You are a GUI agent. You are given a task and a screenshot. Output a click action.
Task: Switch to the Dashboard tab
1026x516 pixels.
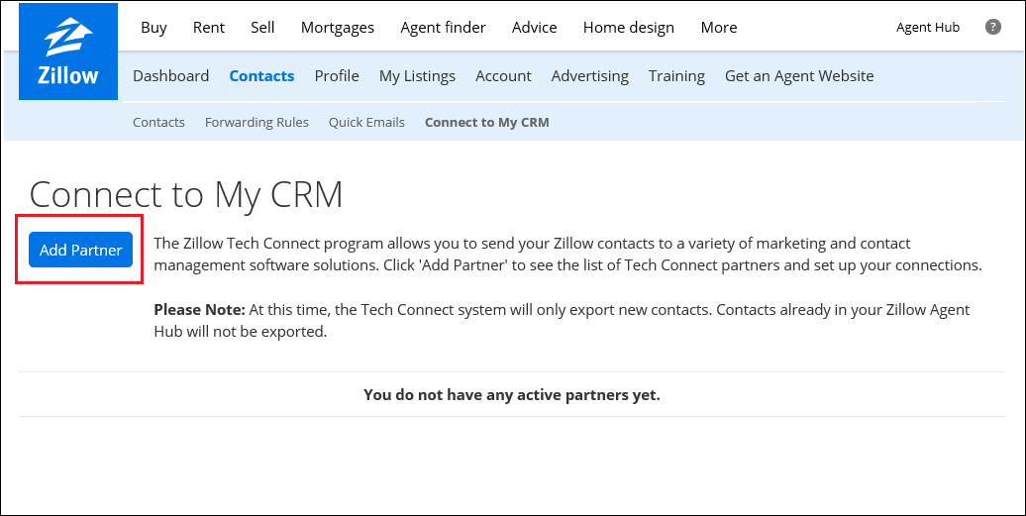[170, 75]
